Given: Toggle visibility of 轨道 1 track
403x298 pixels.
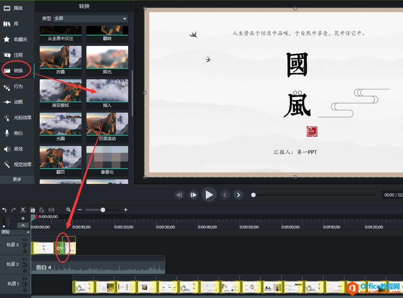Looking at the screenshot, I should coord(25,279).
